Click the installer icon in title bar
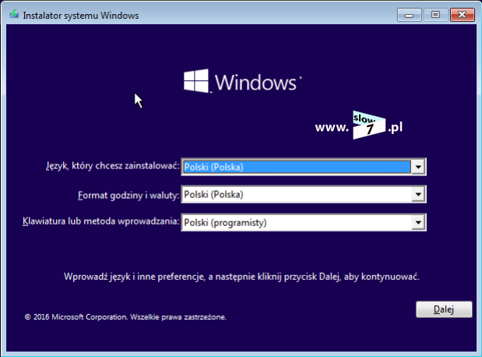Viewport: 482px width, 357px height. (x=14, y=15)
